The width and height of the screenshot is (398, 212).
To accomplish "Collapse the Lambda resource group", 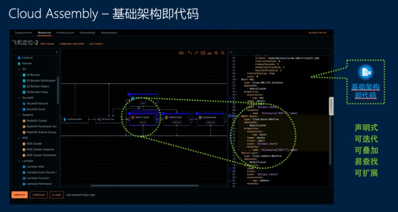I will pos(18,161).
